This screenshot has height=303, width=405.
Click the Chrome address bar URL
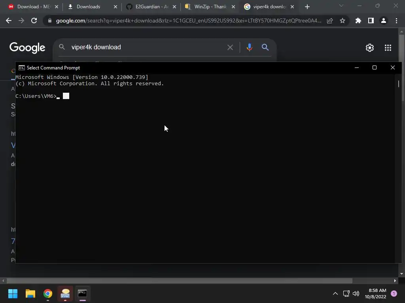pyautogui.click(x=189, y=21)
